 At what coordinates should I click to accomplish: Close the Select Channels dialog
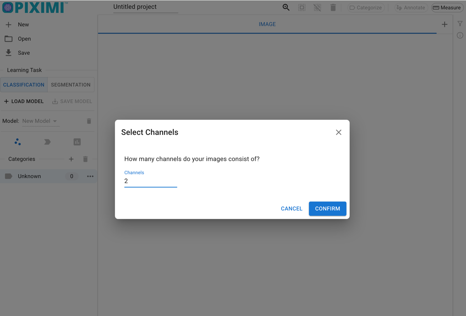pos(339,132)
